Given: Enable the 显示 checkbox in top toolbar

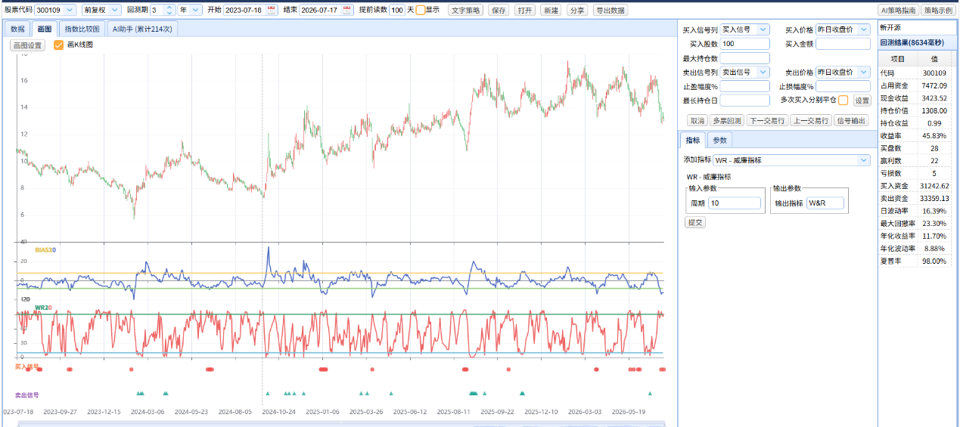Looking at the screenshot, I should (x=421, y=10).
